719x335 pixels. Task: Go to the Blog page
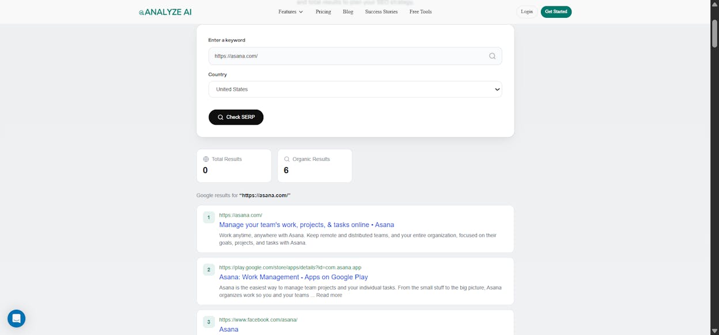coord(348,11)
